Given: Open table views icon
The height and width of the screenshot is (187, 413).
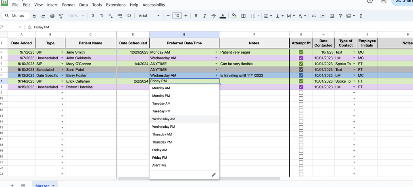Looking at the screenshot, I should click(350, 16).
